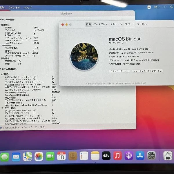This screenshot has height=174, width=174.
Task: Open Contacts from the Dock
Action: [73, 156]
